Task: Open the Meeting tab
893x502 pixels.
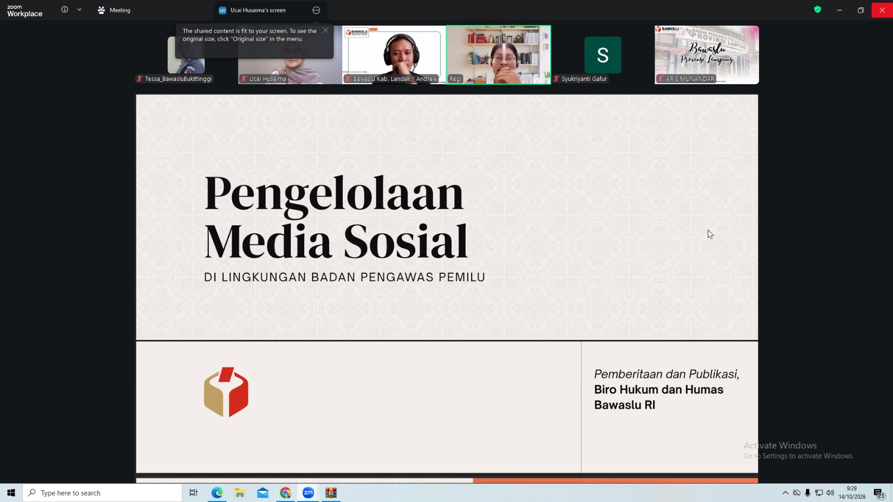Action: coord(114,10)
